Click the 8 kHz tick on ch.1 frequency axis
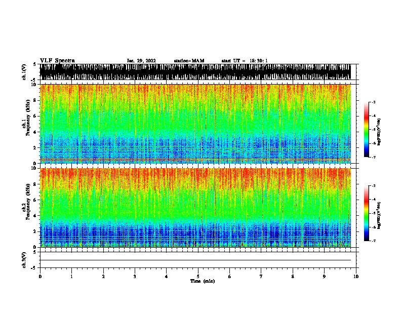Screen dimensions: 401x310 35,100
